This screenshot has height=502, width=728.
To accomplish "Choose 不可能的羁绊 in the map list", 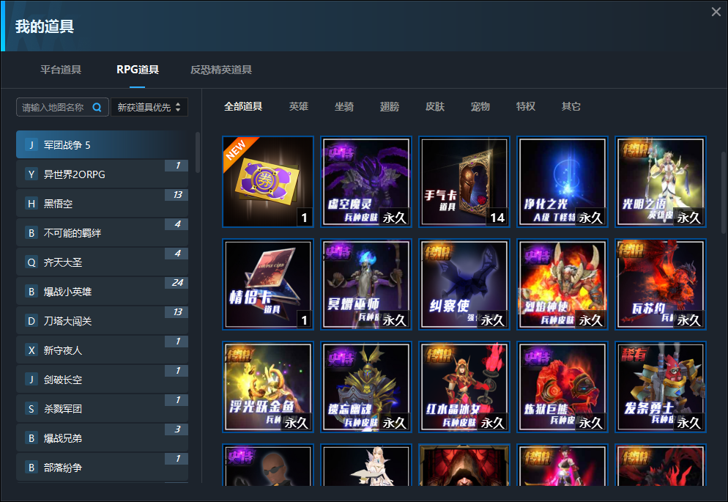I will [x=102, y=232].
